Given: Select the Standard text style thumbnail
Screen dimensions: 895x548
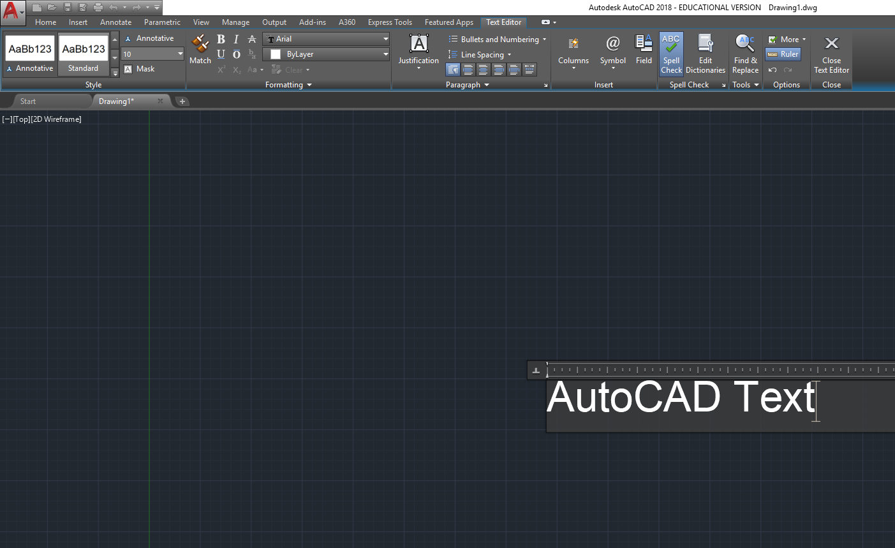Looking at the screenshot, I should 84,55.
